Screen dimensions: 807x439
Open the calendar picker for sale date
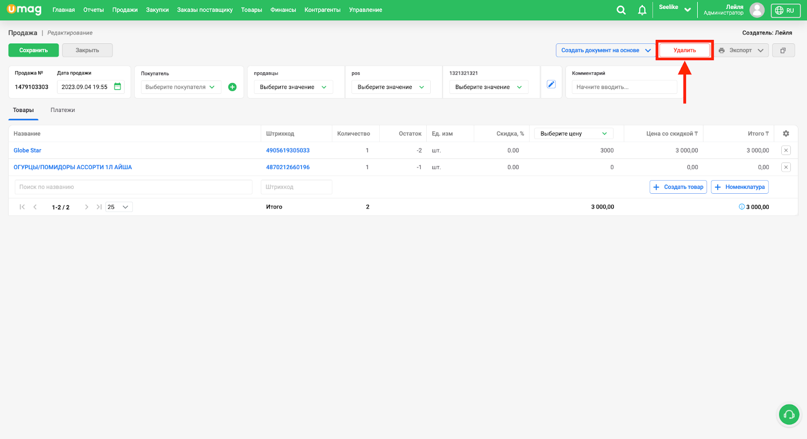(118, 87)
